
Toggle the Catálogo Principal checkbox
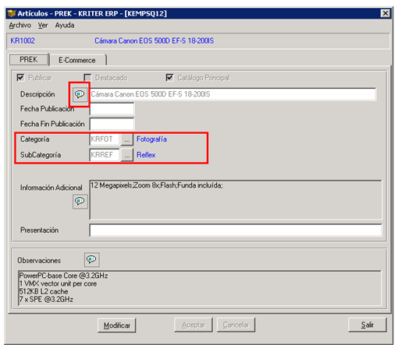pyautogui.click(x=169, y=78)
